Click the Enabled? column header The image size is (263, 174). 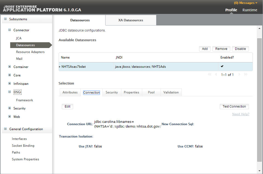227,57
